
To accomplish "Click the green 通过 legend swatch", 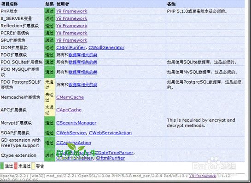I will click(2, 166).
